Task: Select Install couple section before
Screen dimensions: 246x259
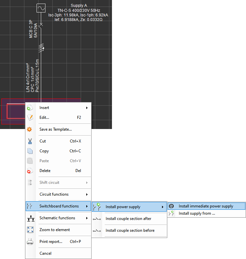Action: pyautogui.click(x=129, y=230)
